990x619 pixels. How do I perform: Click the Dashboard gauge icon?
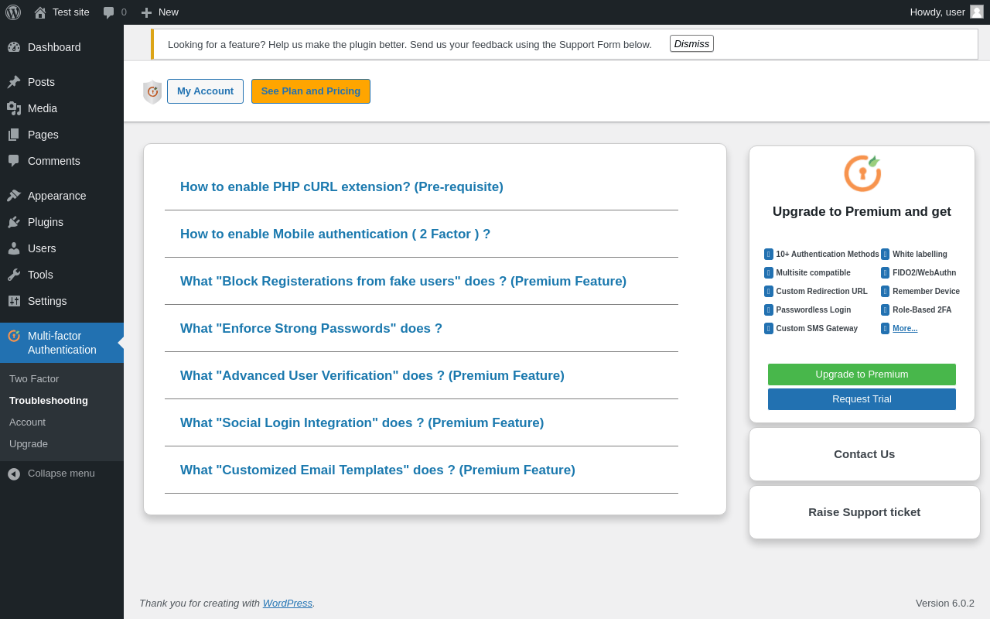point(14,47)
